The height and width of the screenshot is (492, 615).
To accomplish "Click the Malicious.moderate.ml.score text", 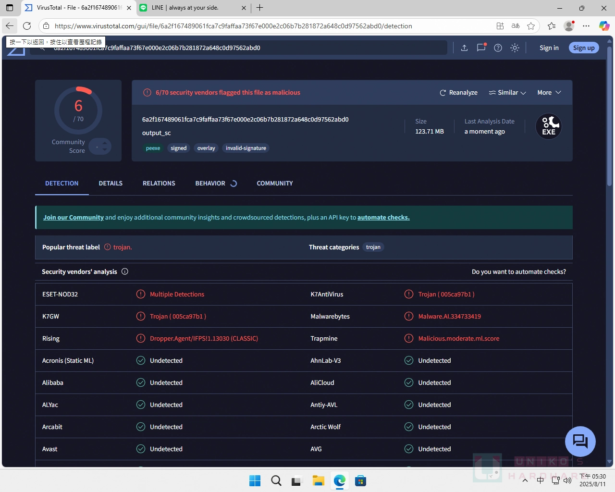I will [x=458, y=338].
